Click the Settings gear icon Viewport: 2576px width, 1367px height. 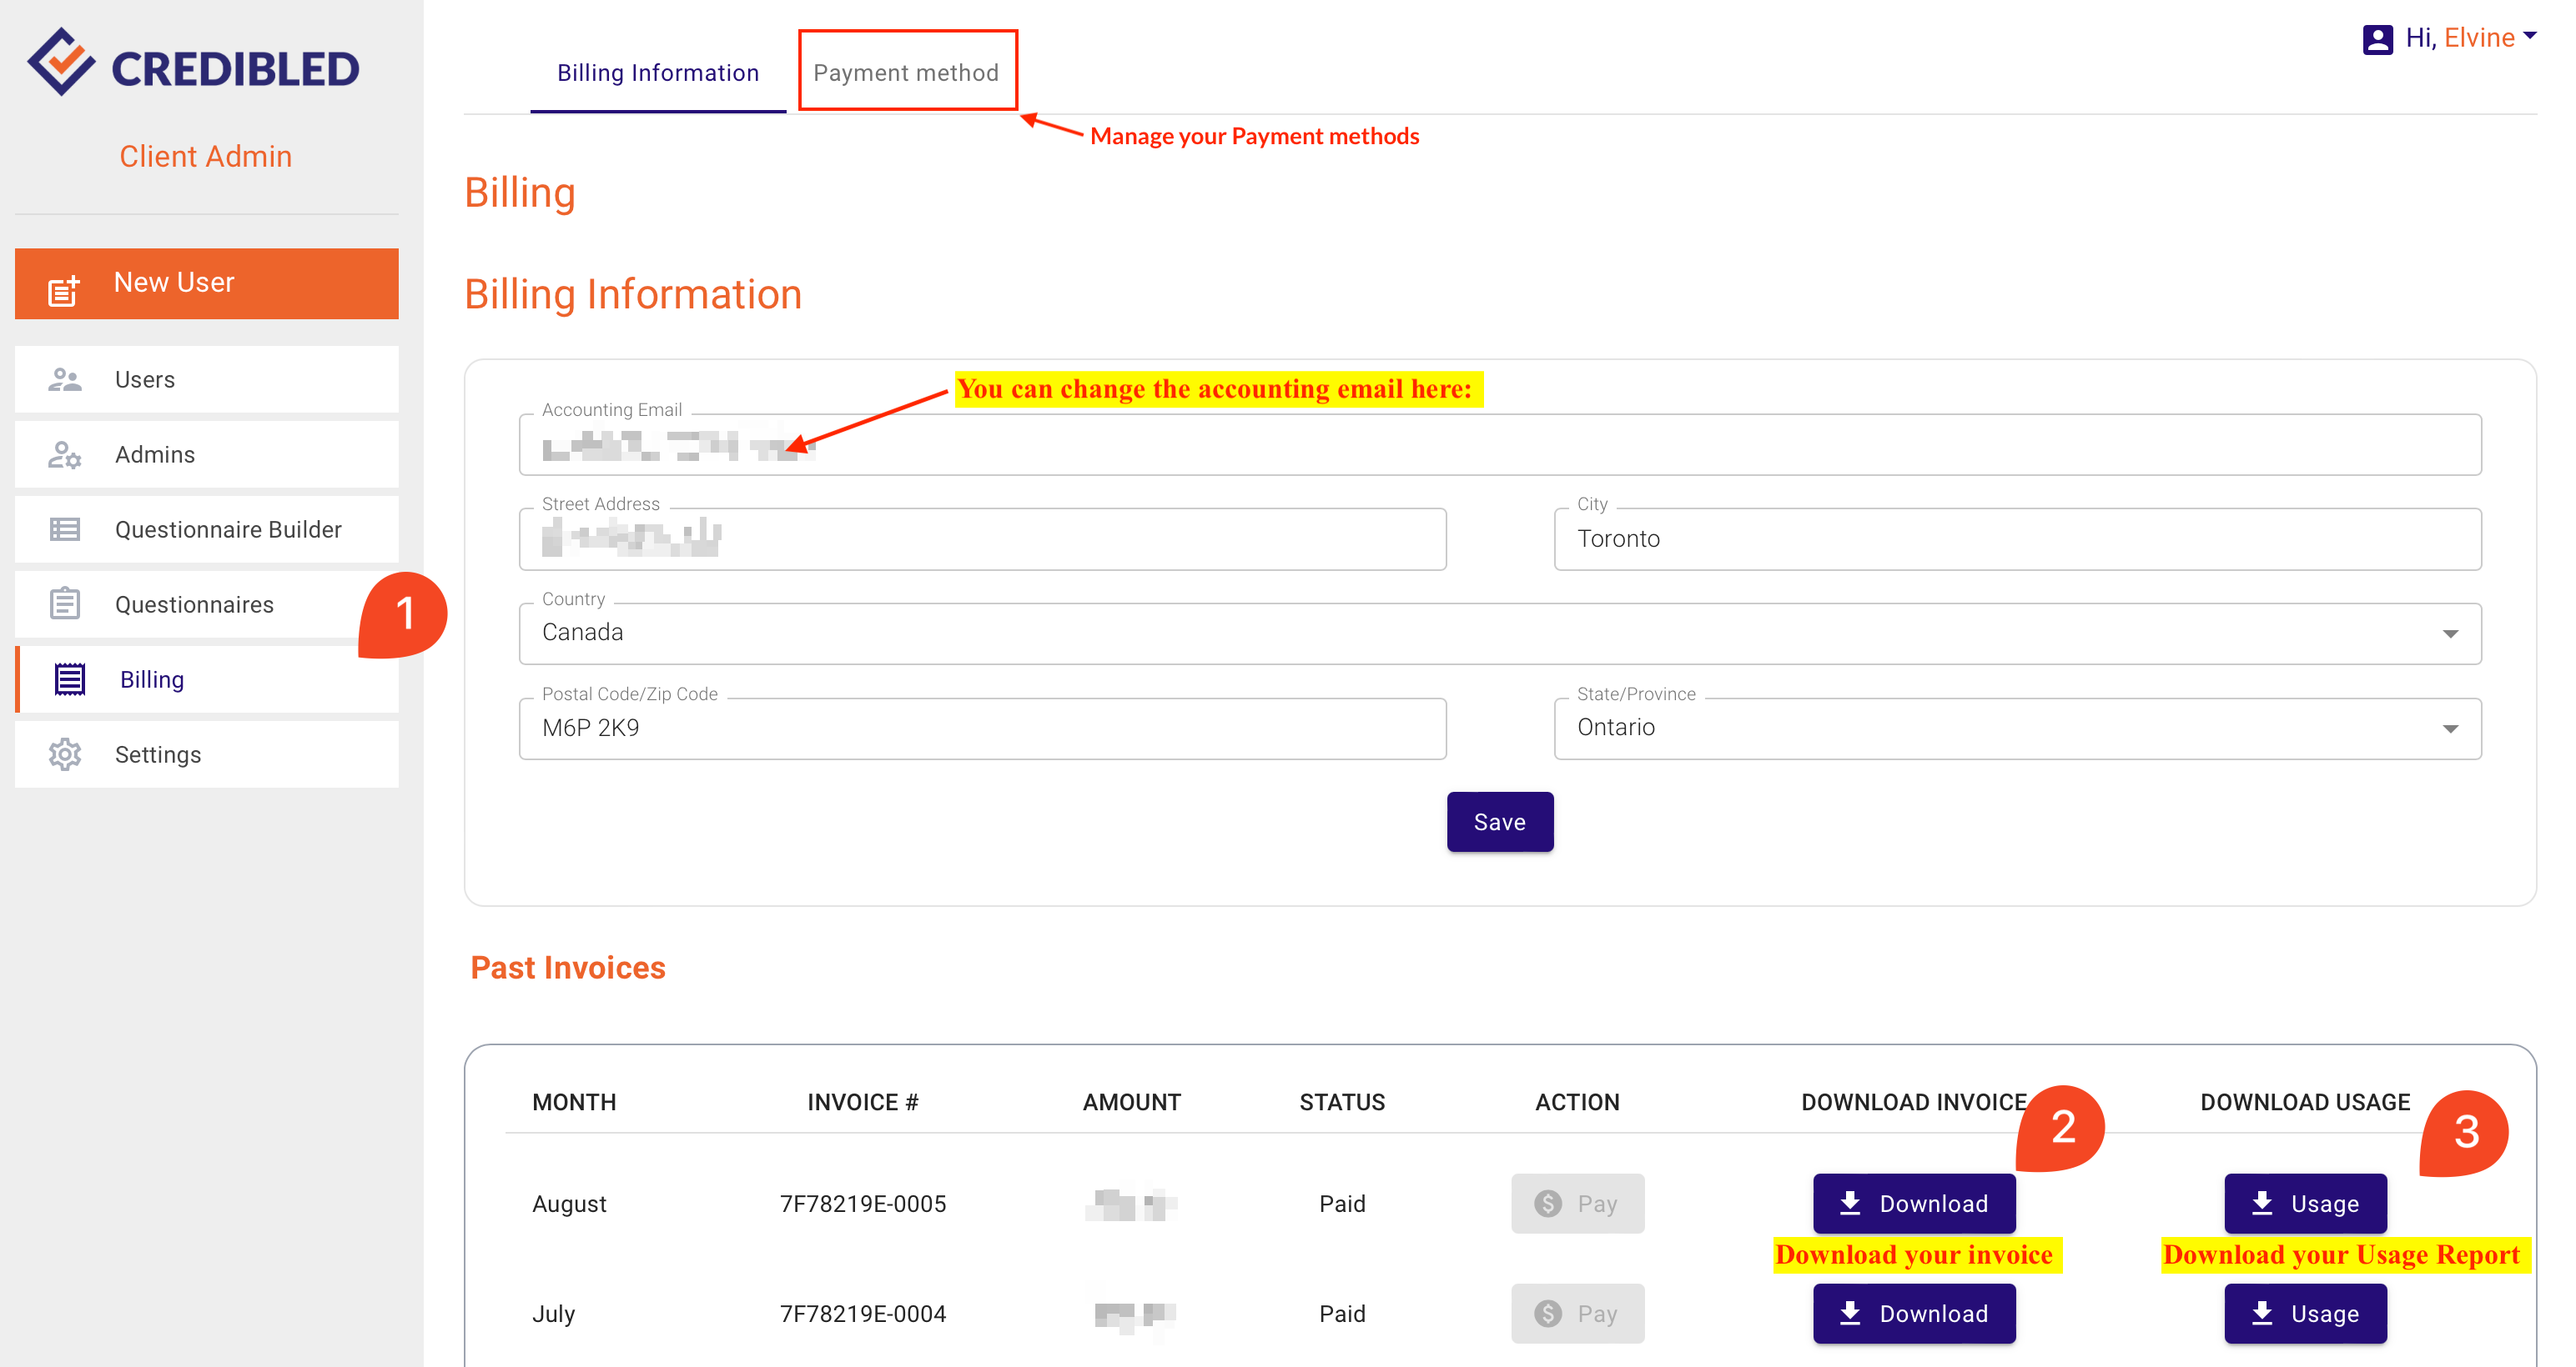pos(65,754)
